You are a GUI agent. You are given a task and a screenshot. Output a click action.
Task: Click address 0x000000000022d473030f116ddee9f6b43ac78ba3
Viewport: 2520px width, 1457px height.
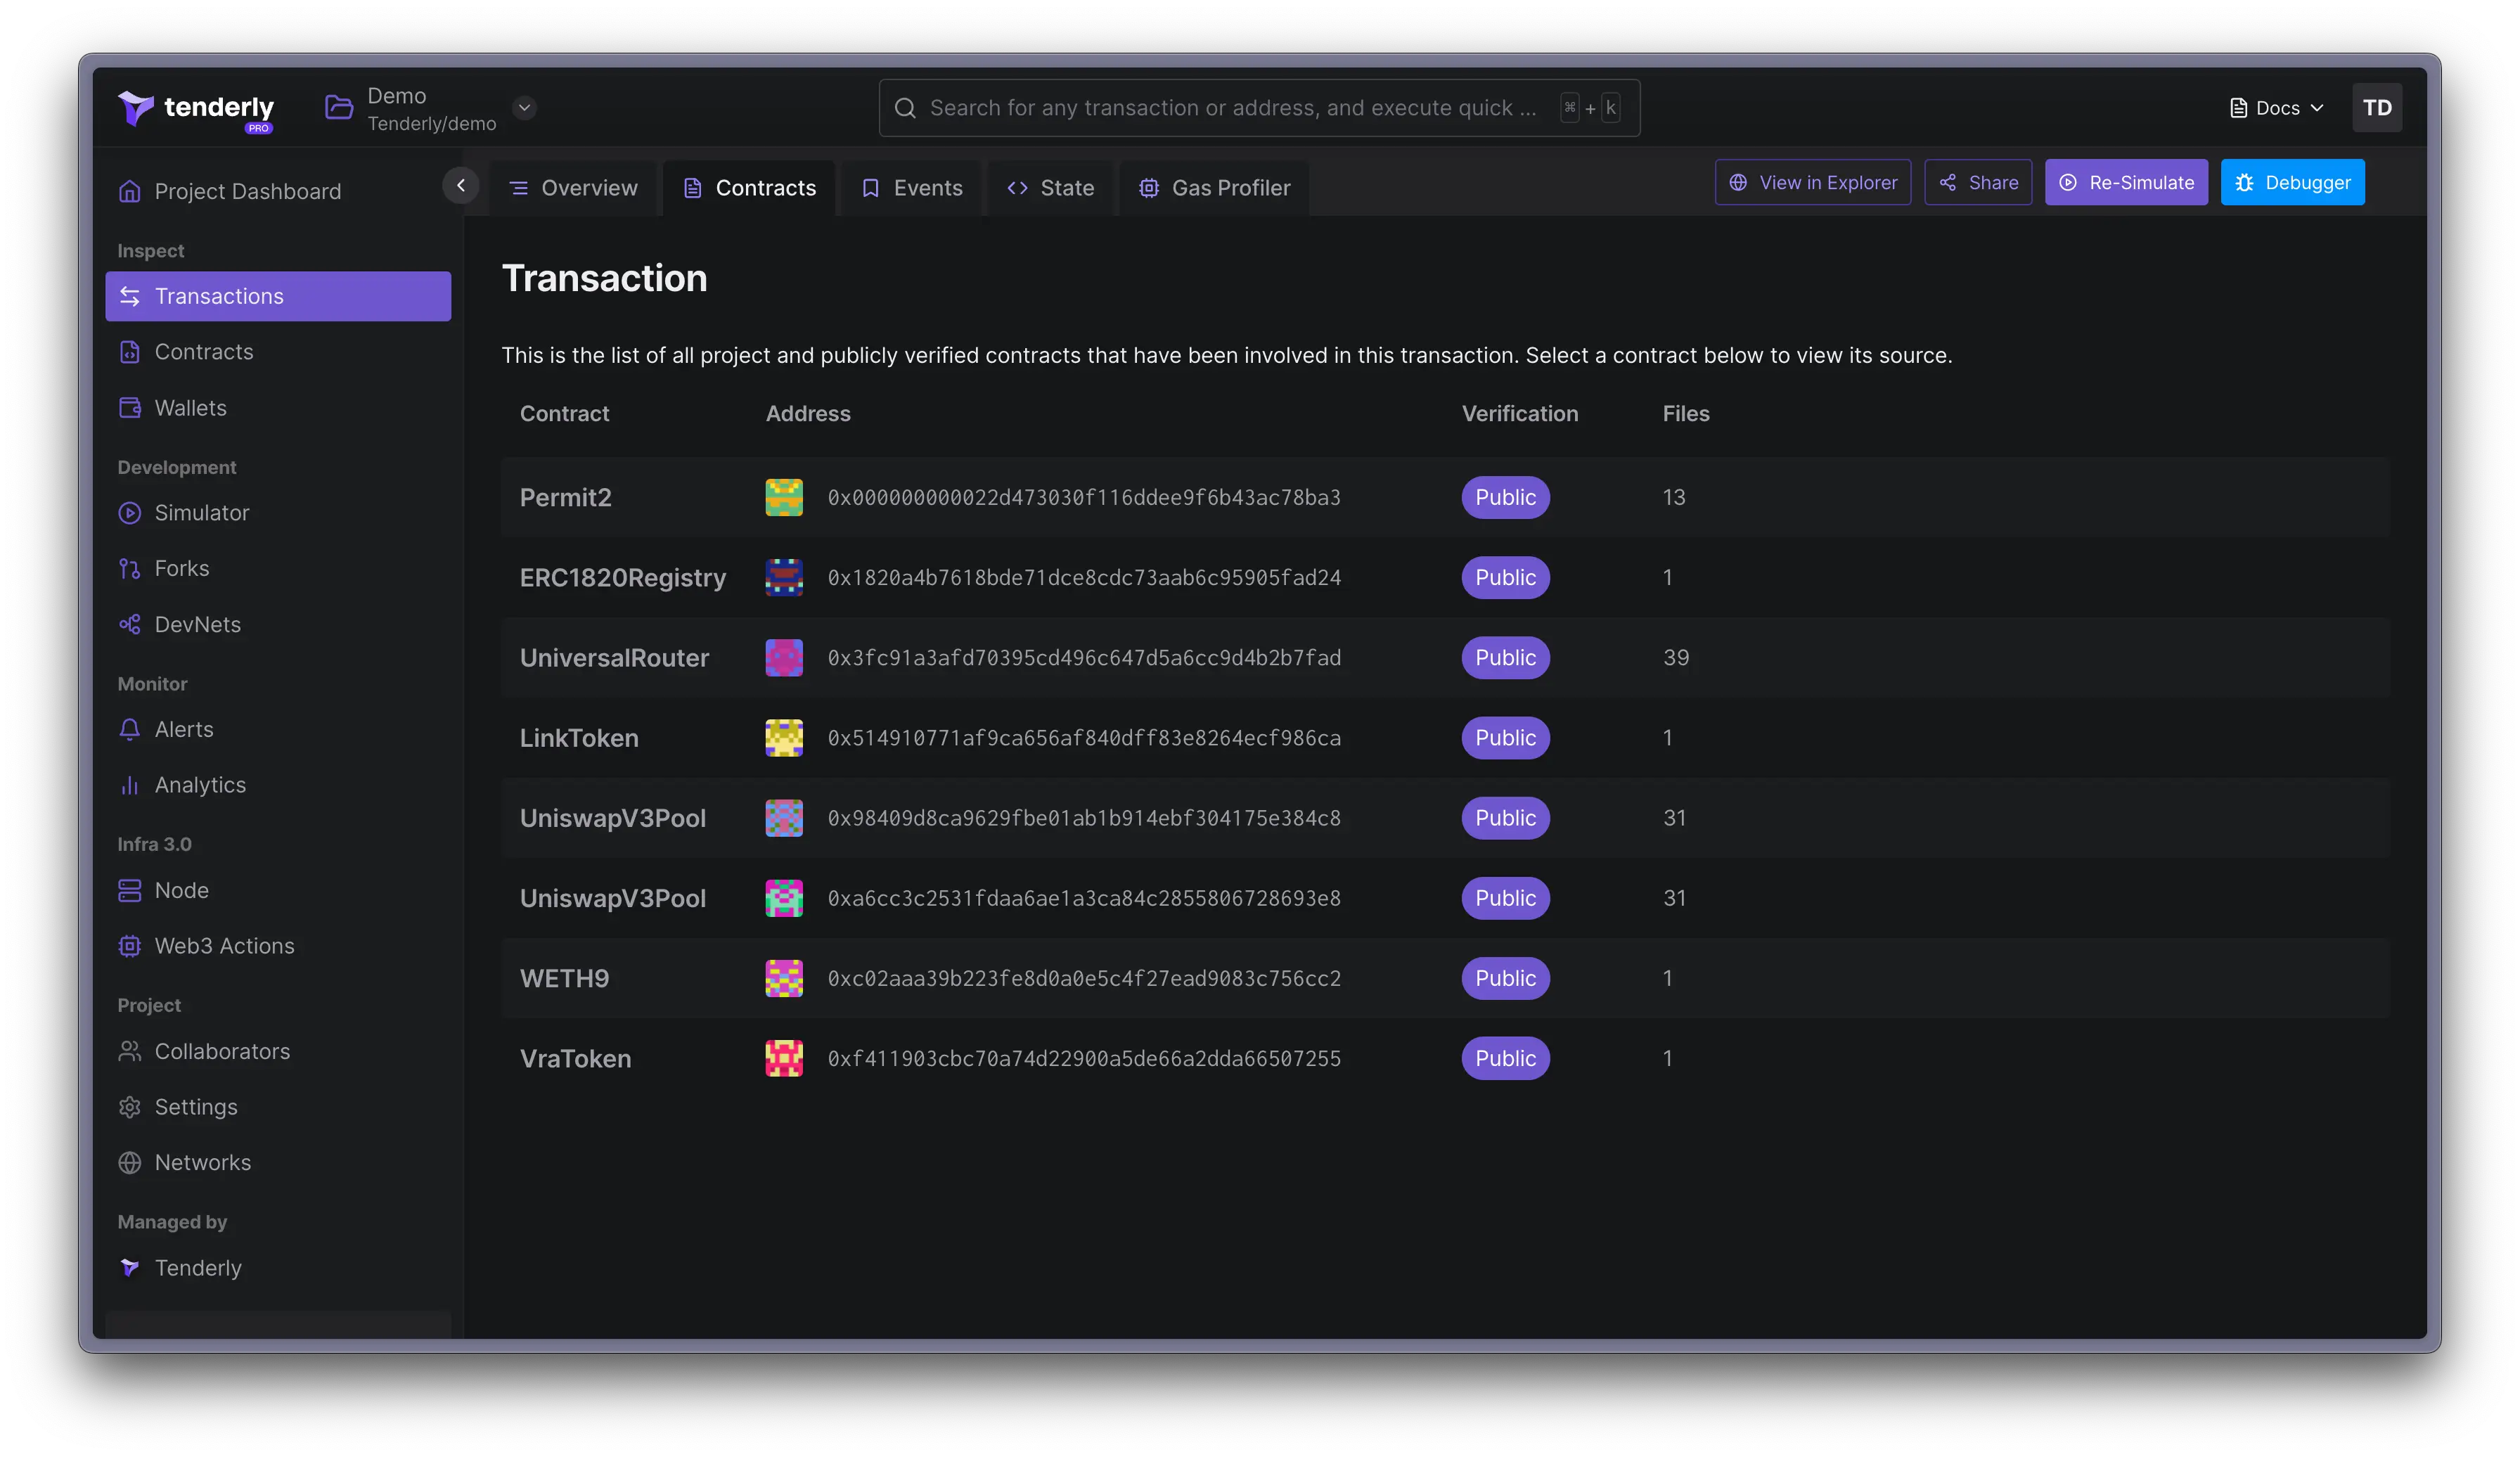(1084, 498)
